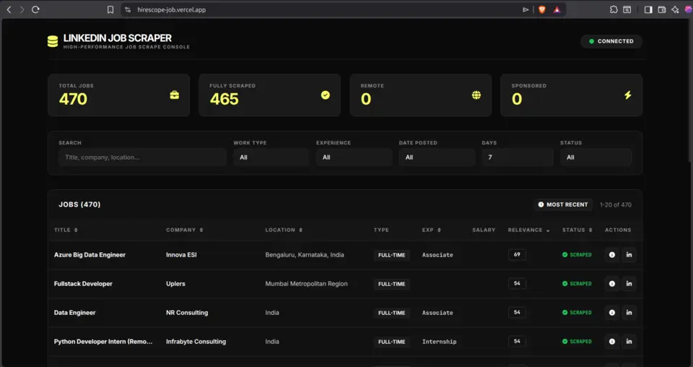The image size is (693, 367).
Task: Open info for Azure Big Data Engineer
Action: point(611,255)
